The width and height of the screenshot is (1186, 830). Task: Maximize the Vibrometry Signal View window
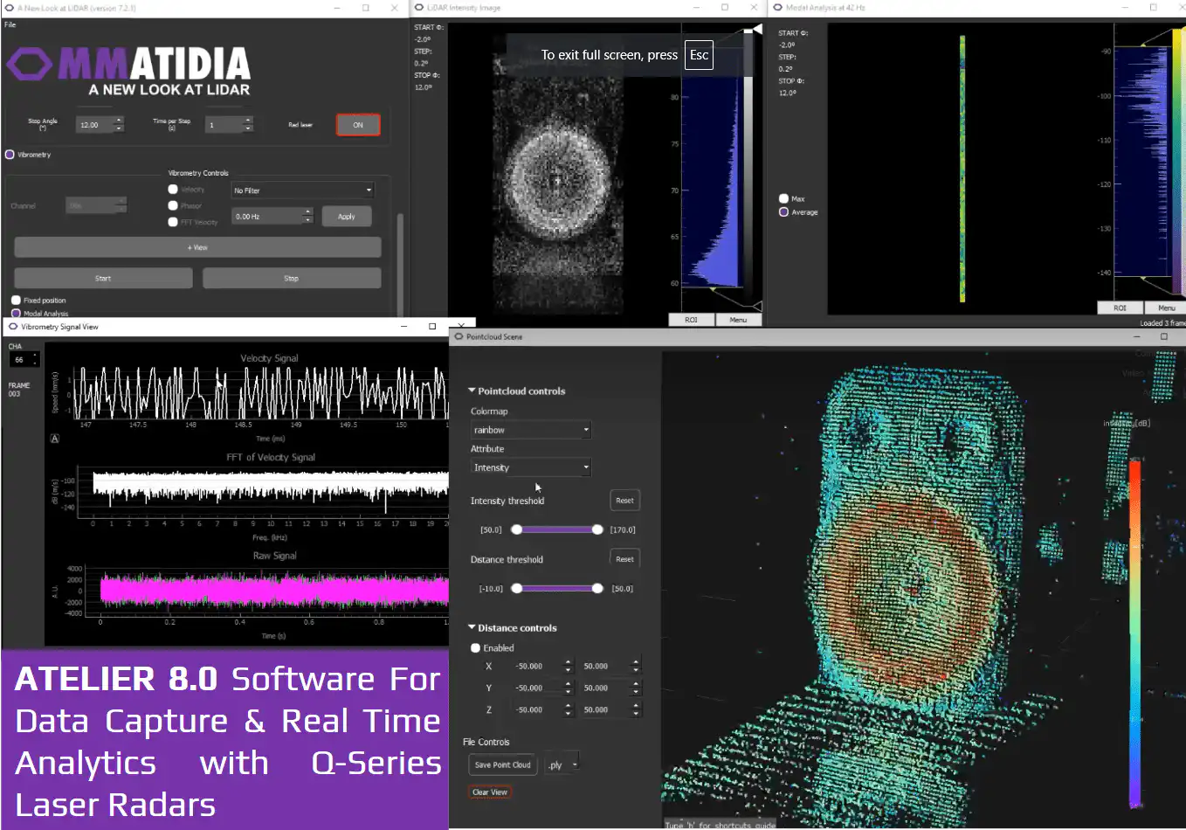[432, 327]
